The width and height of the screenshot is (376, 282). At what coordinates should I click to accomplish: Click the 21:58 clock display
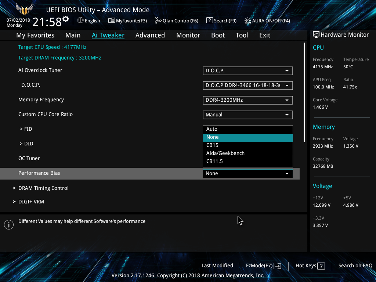[x=47, y=22]
